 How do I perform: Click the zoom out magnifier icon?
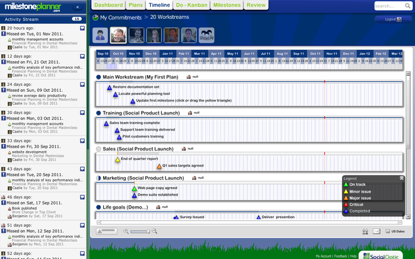click(x=126, y=231)
